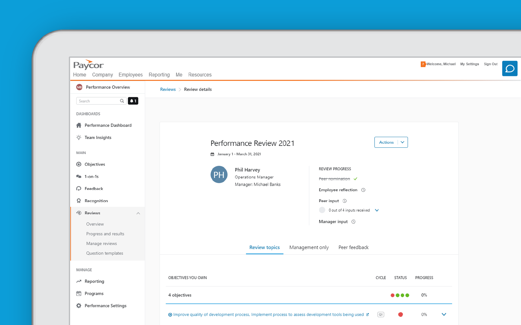This screenshot has width=521, height=325.
Task: Click the Performance Overview heading
Action: tap(108, 87)
